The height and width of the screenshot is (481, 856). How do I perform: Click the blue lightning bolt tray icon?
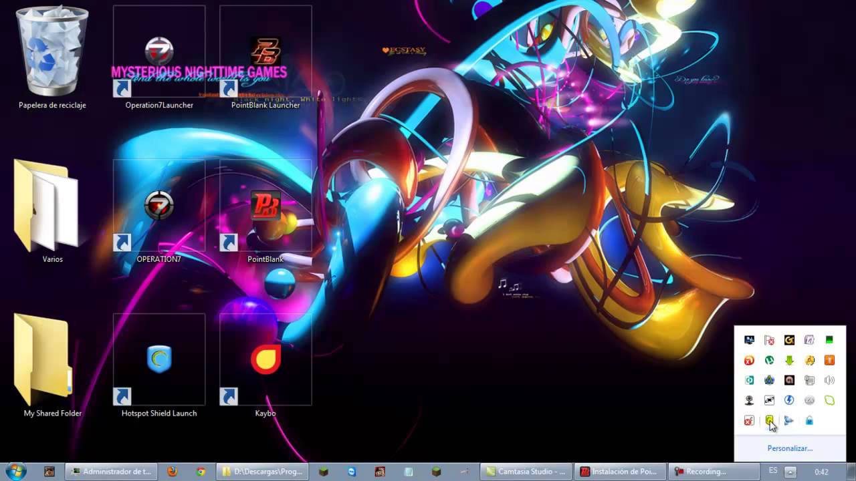pyautogui.click(x=789, y=400)
